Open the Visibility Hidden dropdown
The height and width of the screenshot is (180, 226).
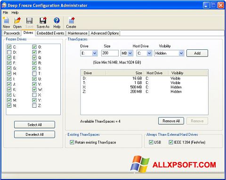pos(181,53)
